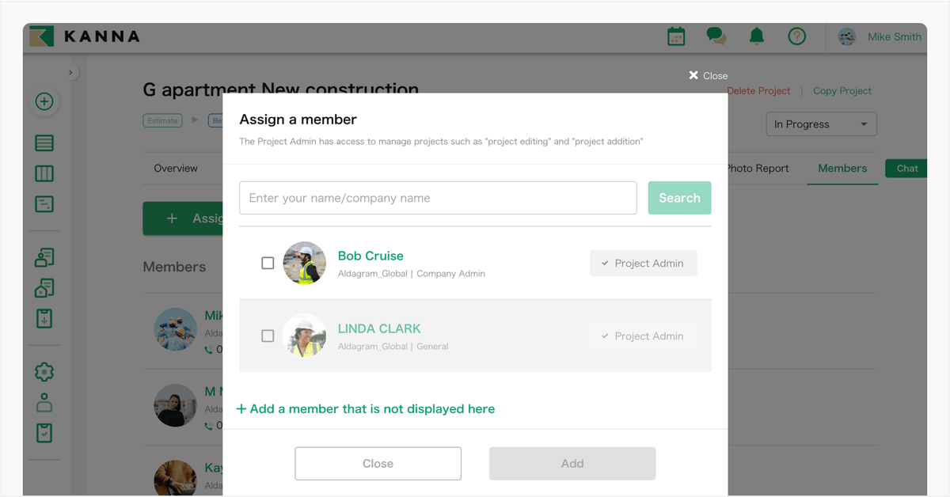Image resolution: width=950 pixels, height=497 pixels.
Task: Expand the sidebar with chevron arrow
Action: coord(70,73)
